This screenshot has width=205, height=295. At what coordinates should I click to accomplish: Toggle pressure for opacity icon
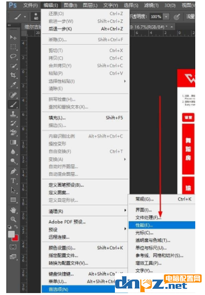click(177, 17)
